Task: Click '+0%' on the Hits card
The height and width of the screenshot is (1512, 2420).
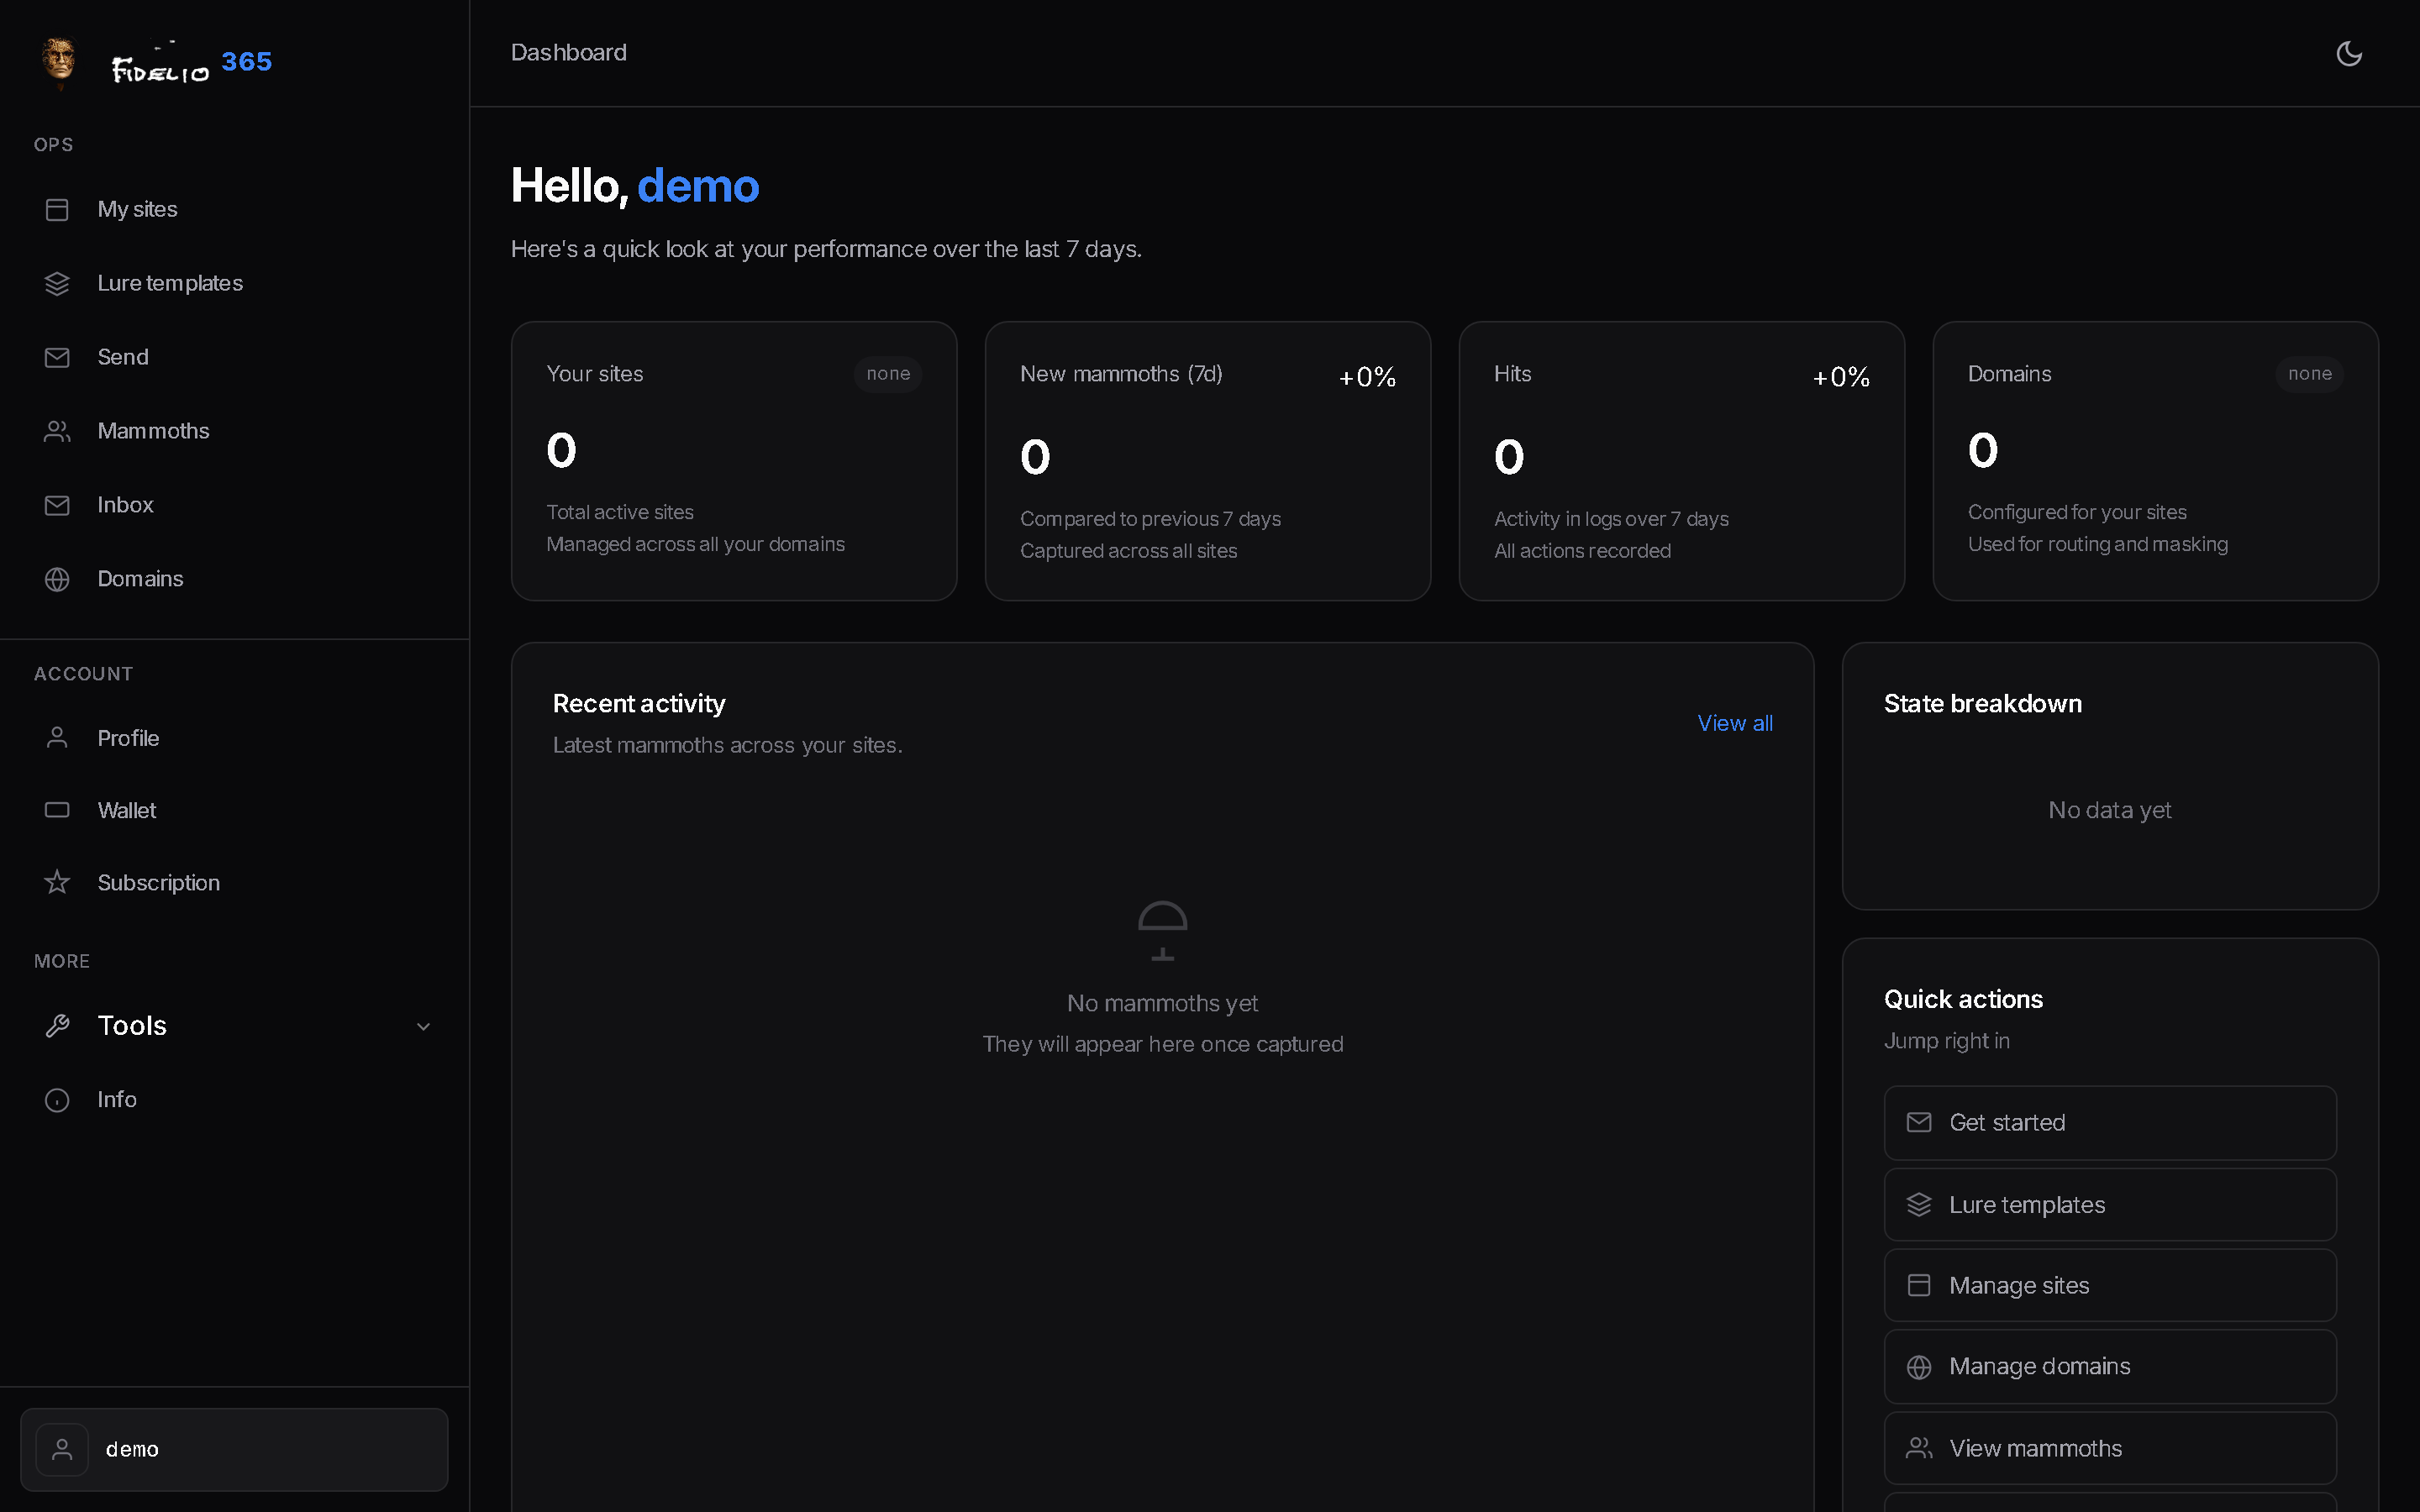Action: point(1841,377)
